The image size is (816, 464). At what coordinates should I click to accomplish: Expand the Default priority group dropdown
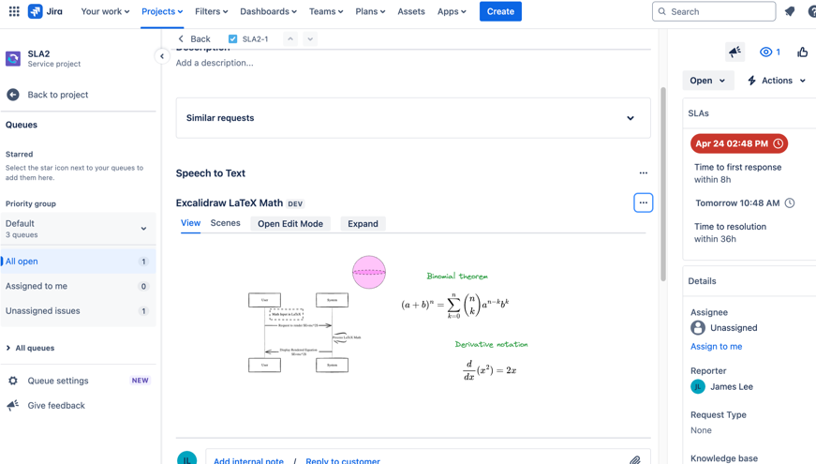(x=78, y=229)
